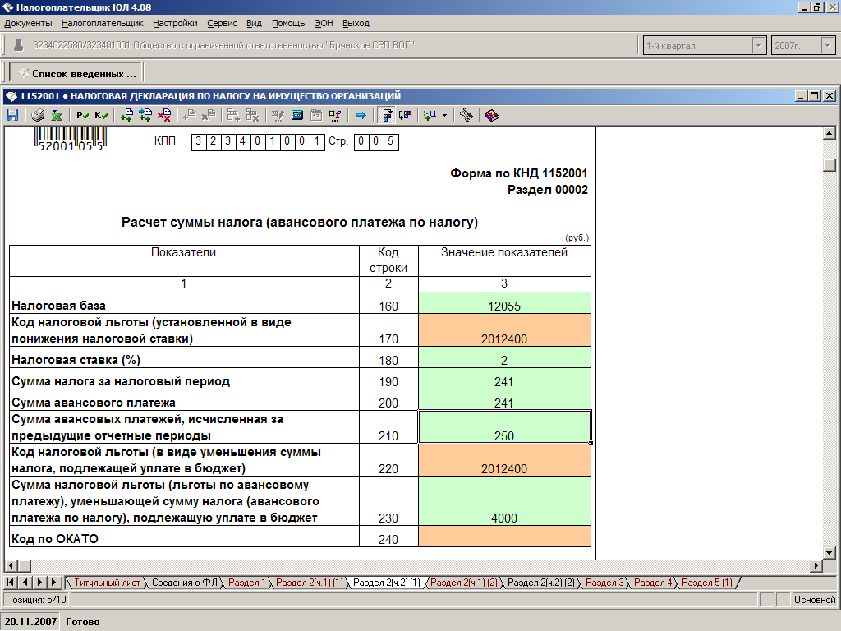Viewport: 841px width, 631px height.
Task: Click the Excel export icon
Action: click(x=57, y=115)
